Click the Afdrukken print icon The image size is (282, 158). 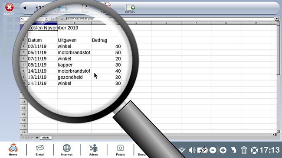[62, 9]
